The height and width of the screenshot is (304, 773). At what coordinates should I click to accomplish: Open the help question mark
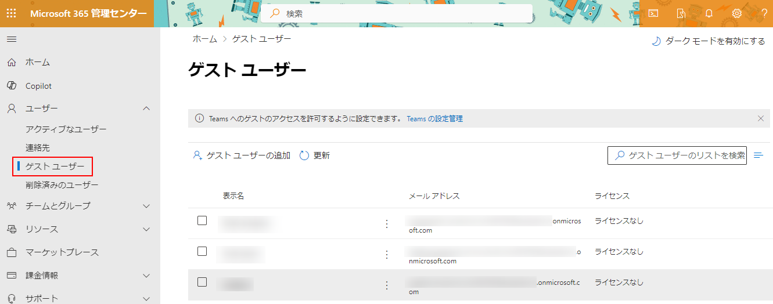tap(764, 13)
